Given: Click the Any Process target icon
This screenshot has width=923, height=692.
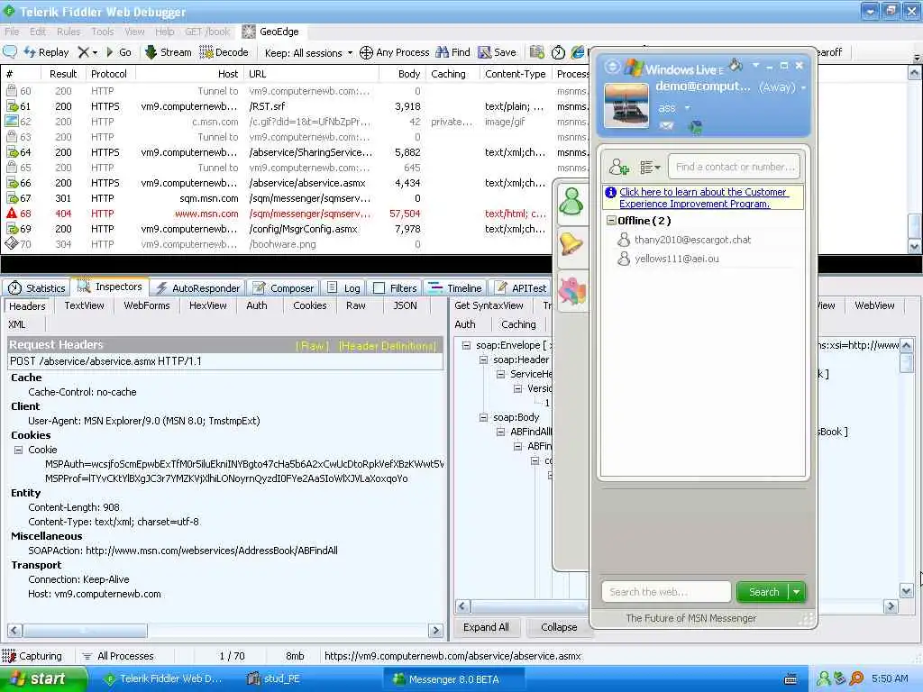Looking at the screenshot, I should click(366, 52).
